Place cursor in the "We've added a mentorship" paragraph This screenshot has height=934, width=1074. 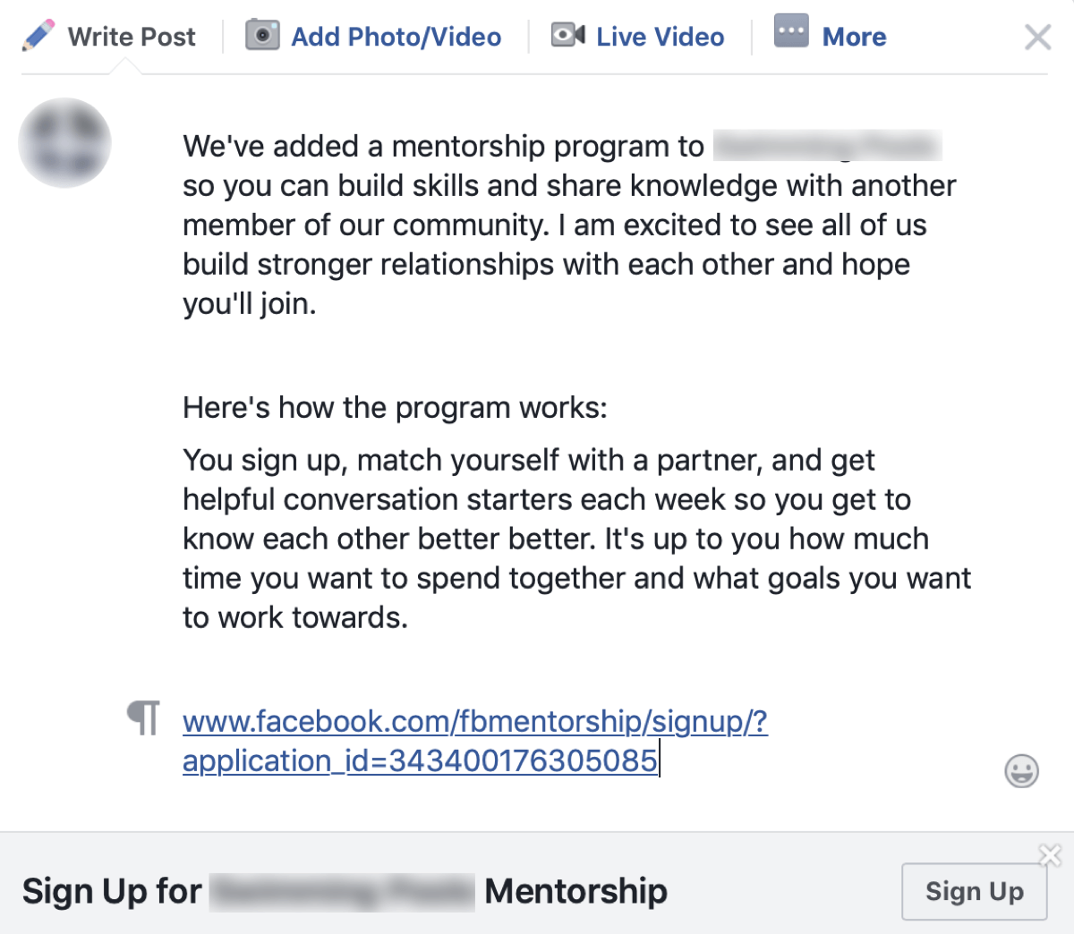[569, 225]
